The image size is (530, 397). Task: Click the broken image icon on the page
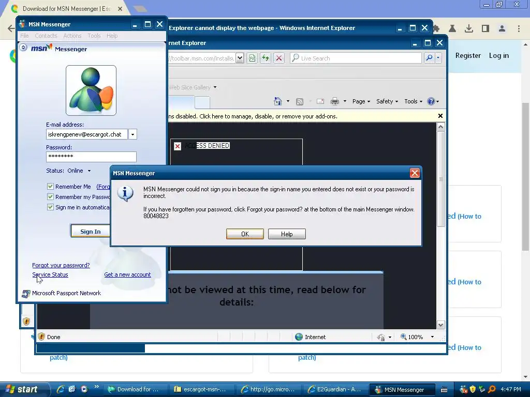pyautogui.click(x=178, y=146)
